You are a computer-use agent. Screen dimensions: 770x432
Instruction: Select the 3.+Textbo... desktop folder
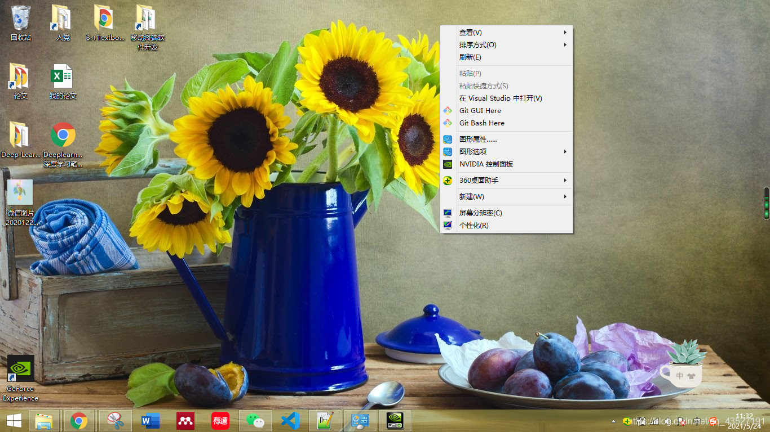tap(105, 24)
